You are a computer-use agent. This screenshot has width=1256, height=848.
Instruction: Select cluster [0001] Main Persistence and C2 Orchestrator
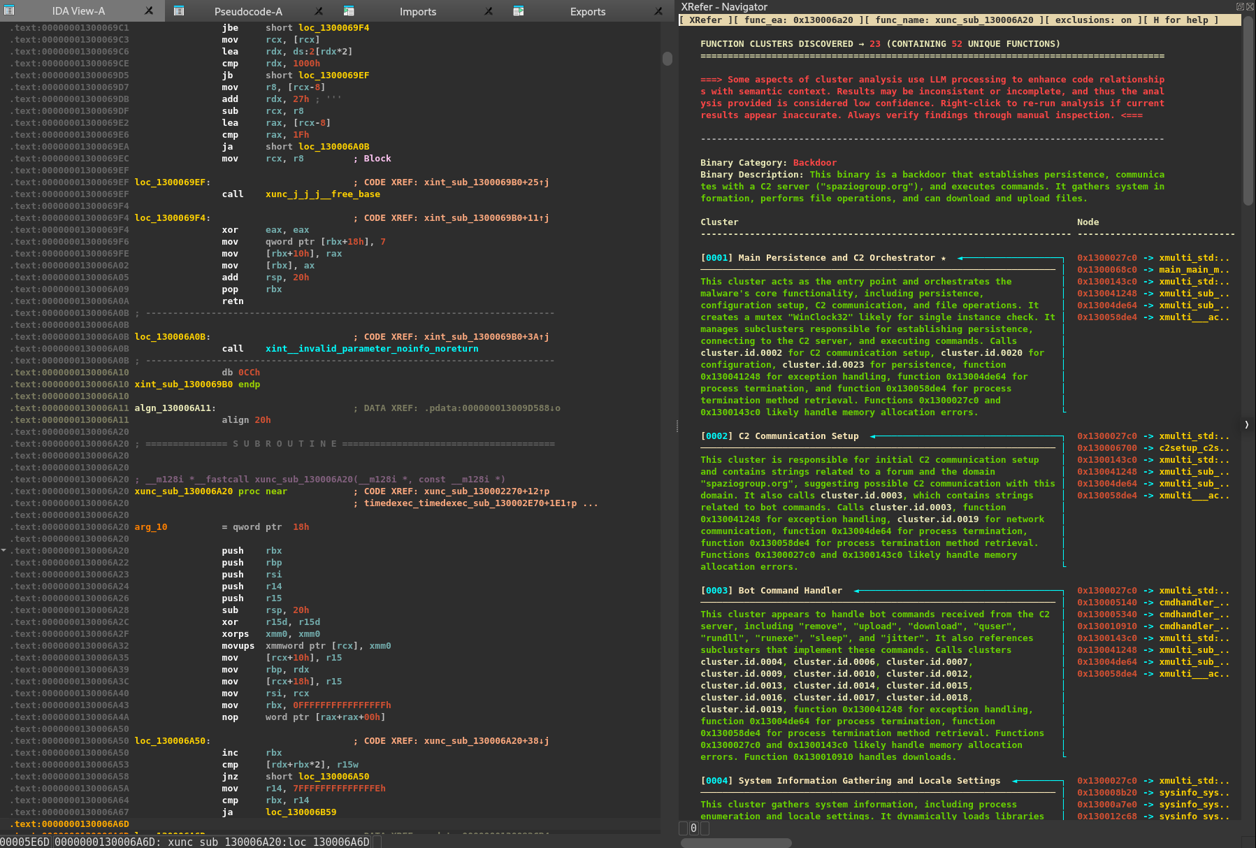(x=823, y=258)
